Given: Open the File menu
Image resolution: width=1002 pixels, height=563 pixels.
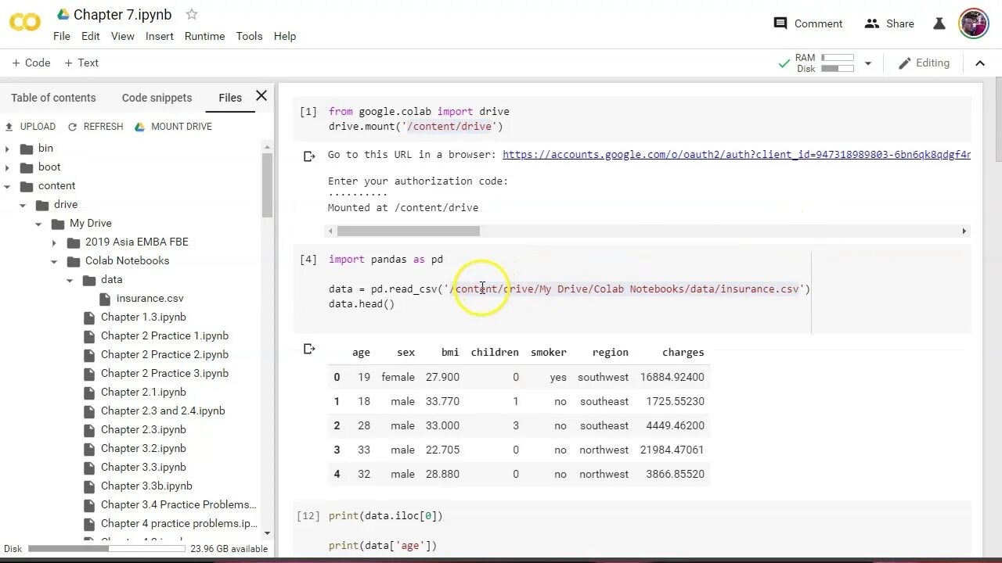Looking at the screenshot, I should [62, 36].
